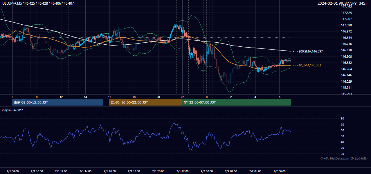The height and width of the screenshot is (174, 371).
Task: Click the RSI scale value 80
Action: point(343,119)
